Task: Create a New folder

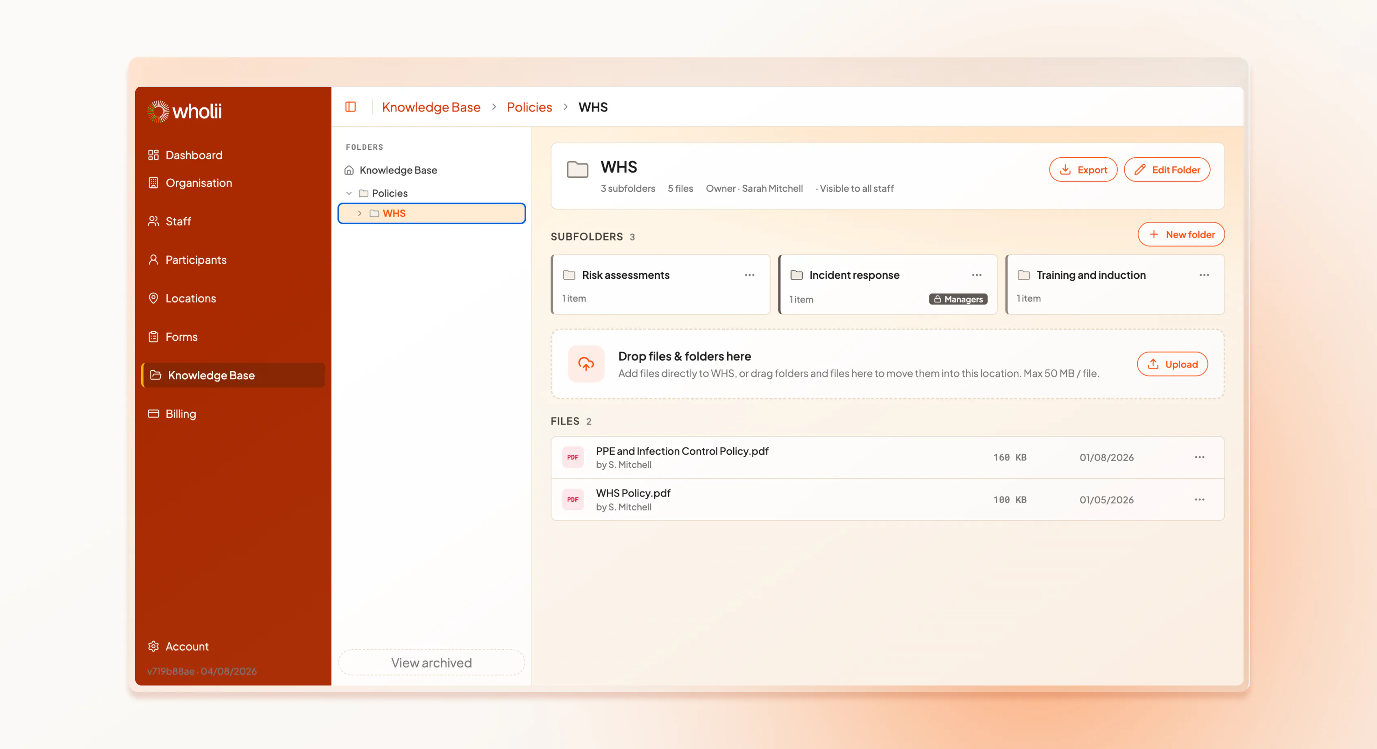Action: tap(1181, 234)
